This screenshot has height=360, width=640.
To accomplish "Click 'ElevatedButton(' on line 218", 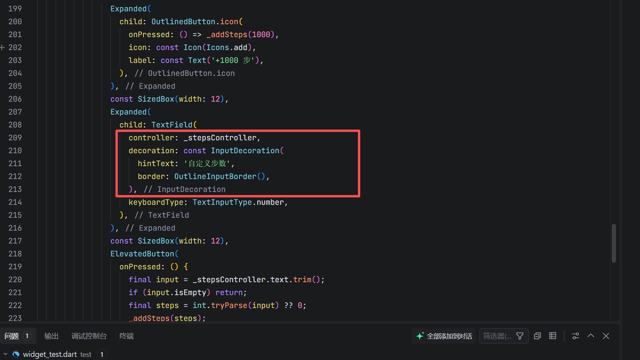I will (x=145, y=254).
